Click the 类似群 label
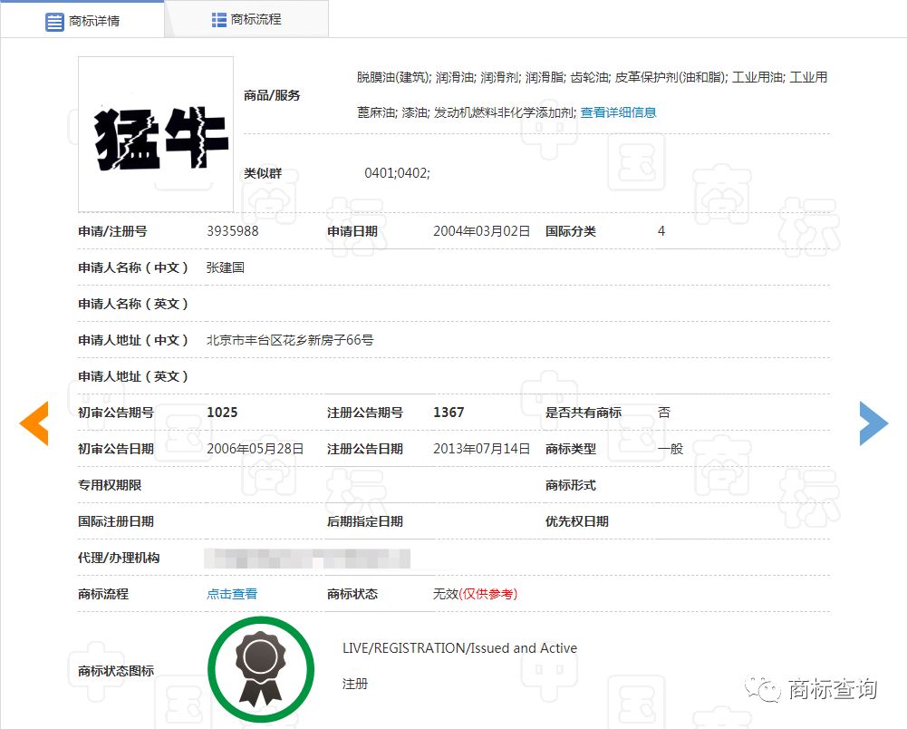 click(263, 173)
